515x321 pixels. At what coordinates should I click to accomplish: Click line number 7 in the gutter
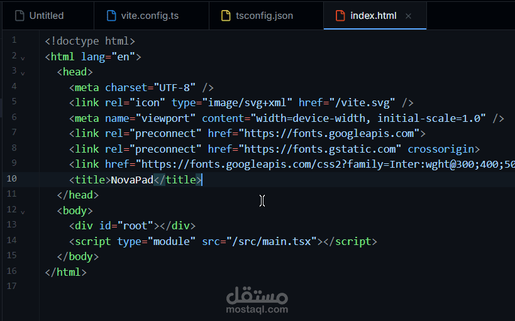(x=14, y=133)
